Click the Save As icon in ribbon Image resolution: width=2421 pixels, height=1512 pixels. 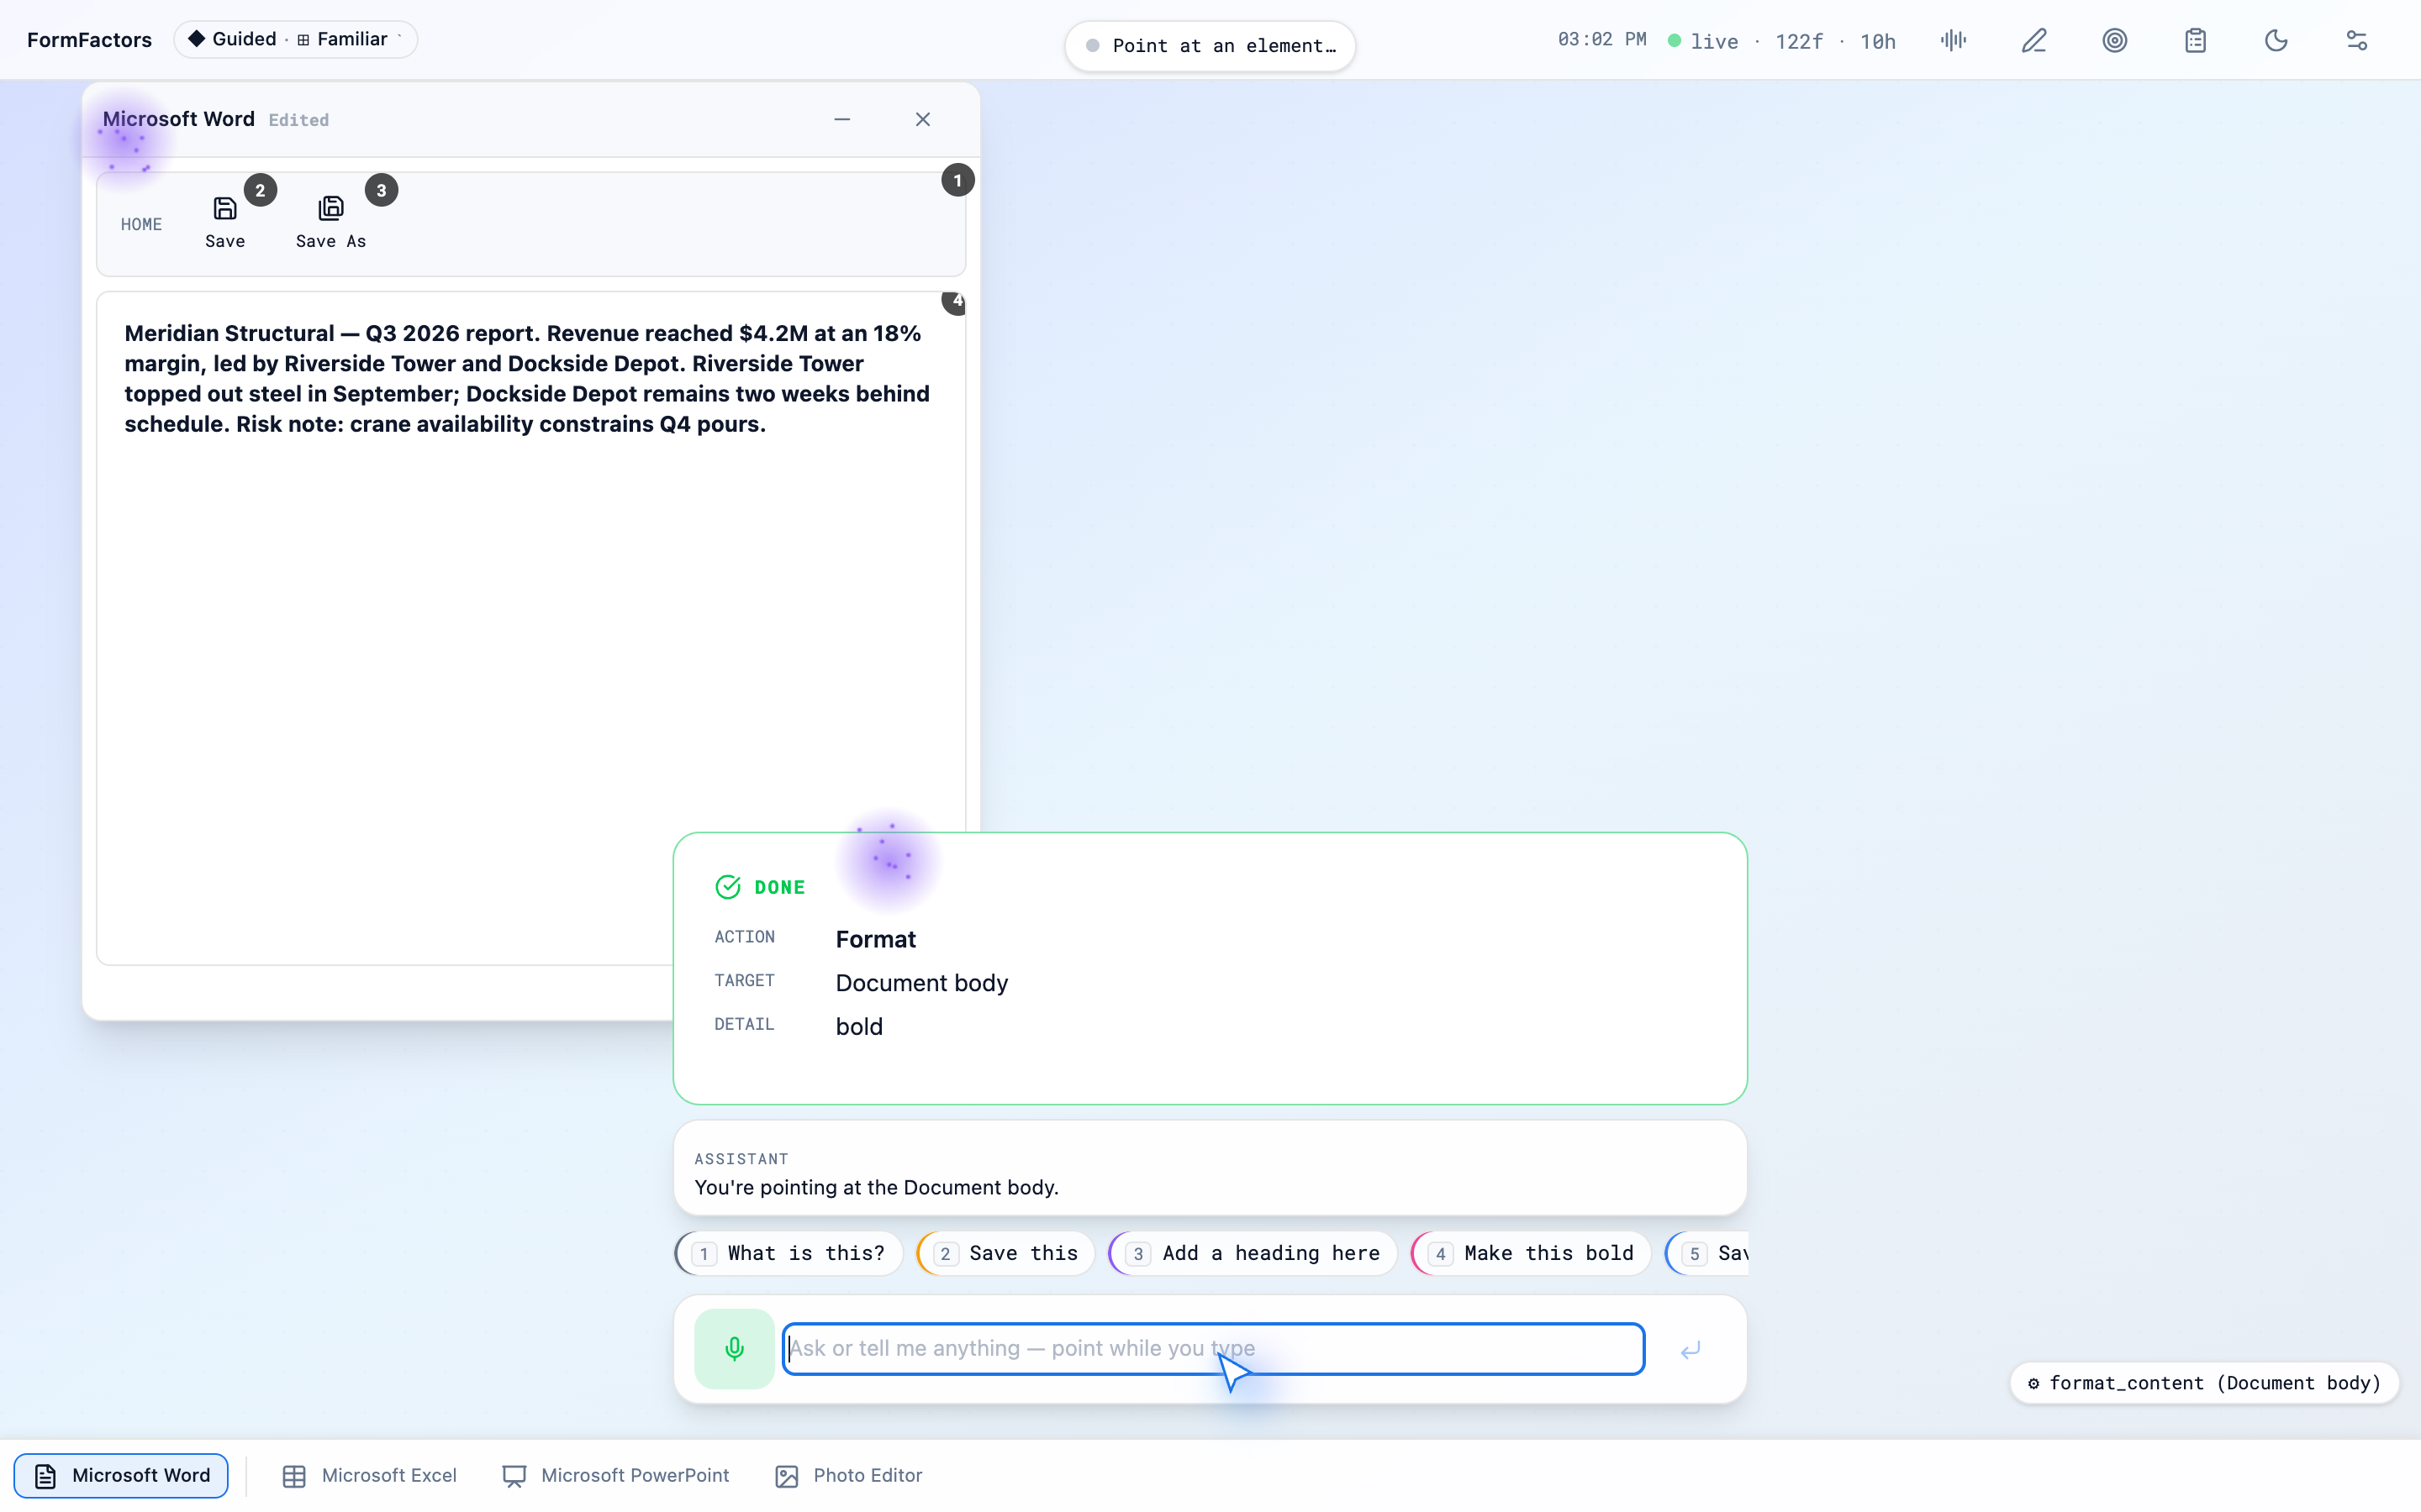[x=330, y=208]
